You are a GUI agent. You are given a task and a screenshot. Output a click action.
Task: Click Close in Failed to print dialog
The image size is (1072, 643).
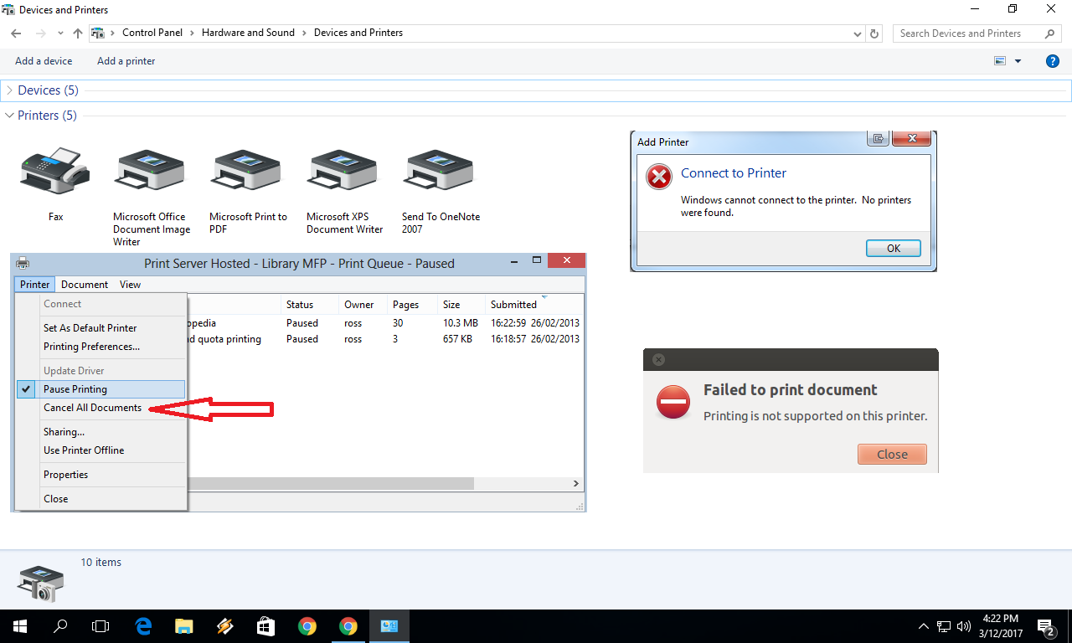pos(892,455)
